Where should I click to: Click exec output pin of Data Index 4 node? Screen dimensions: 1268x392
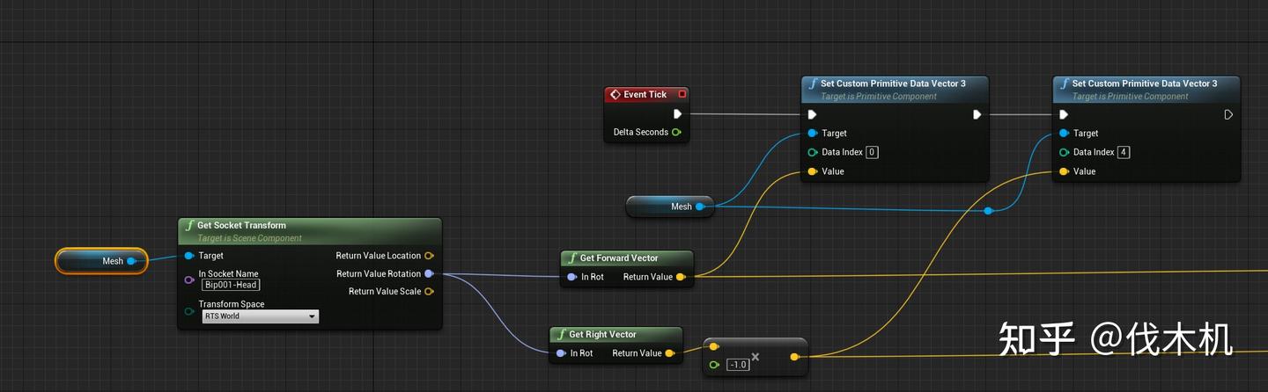point(1228,114)
